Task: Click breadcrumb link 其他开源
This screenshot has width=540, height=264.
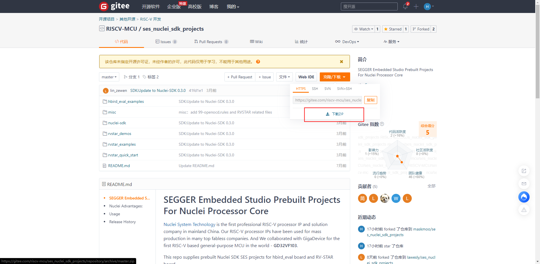Action: (127, 19)
